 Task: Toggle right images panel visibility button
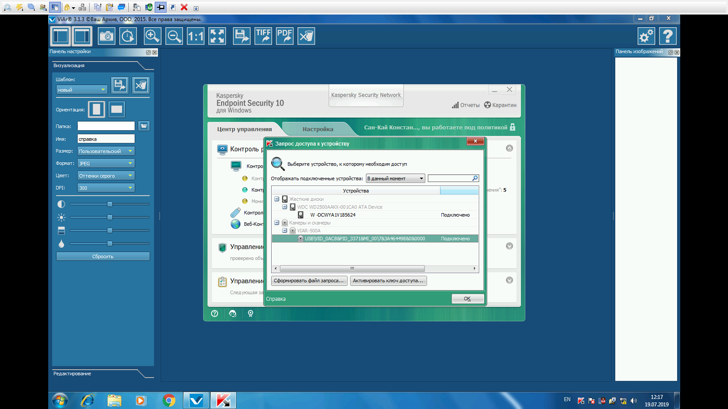[x=82, y=36]
